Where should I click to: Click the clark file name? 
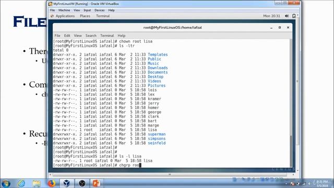pyautogui.click(x=153, y=116)
